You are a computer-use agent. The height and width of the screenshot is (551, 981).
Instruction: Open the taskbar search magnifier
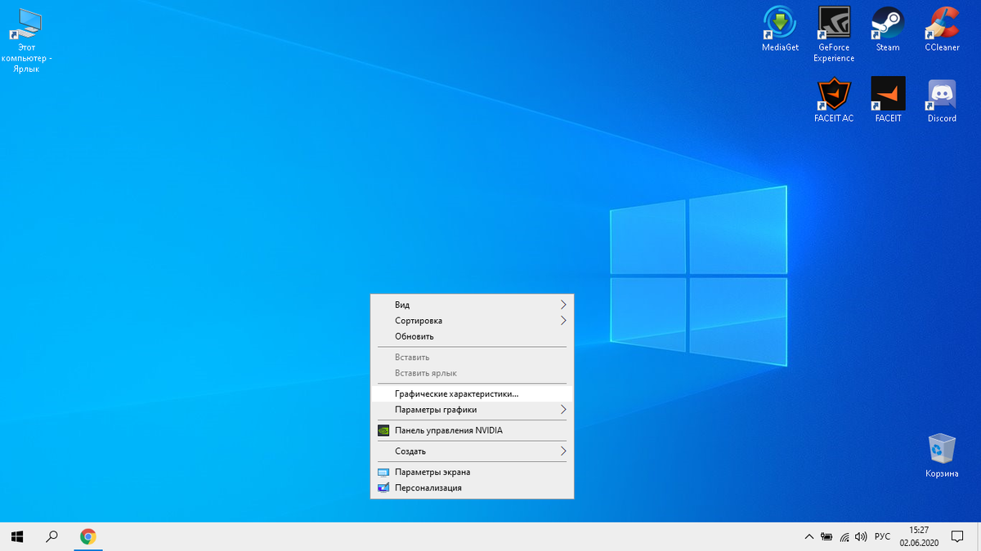tap(52, 536)
